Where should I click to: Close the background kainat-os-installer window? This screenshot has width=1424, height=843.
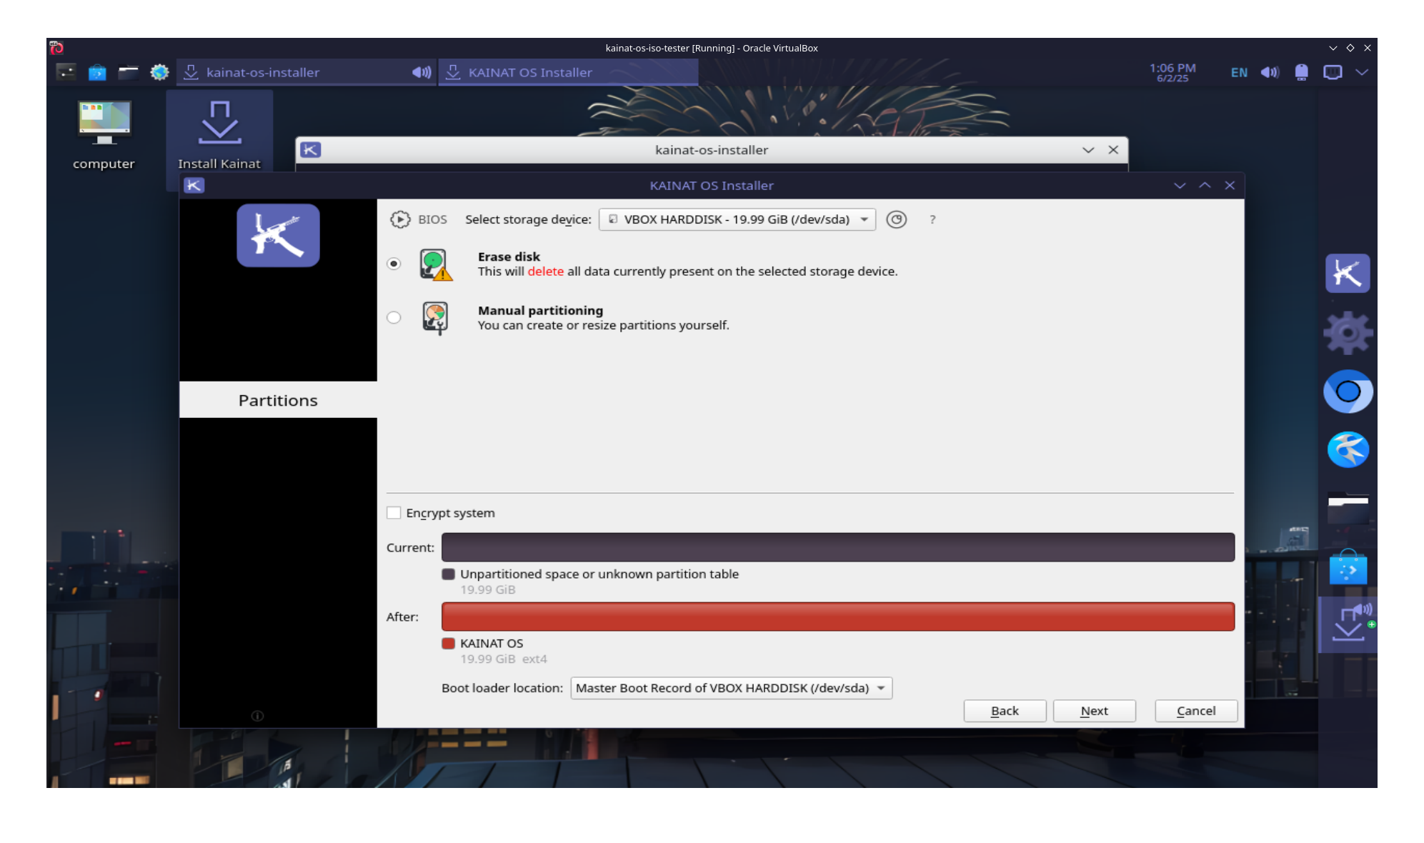click(x=1113, y=150)
